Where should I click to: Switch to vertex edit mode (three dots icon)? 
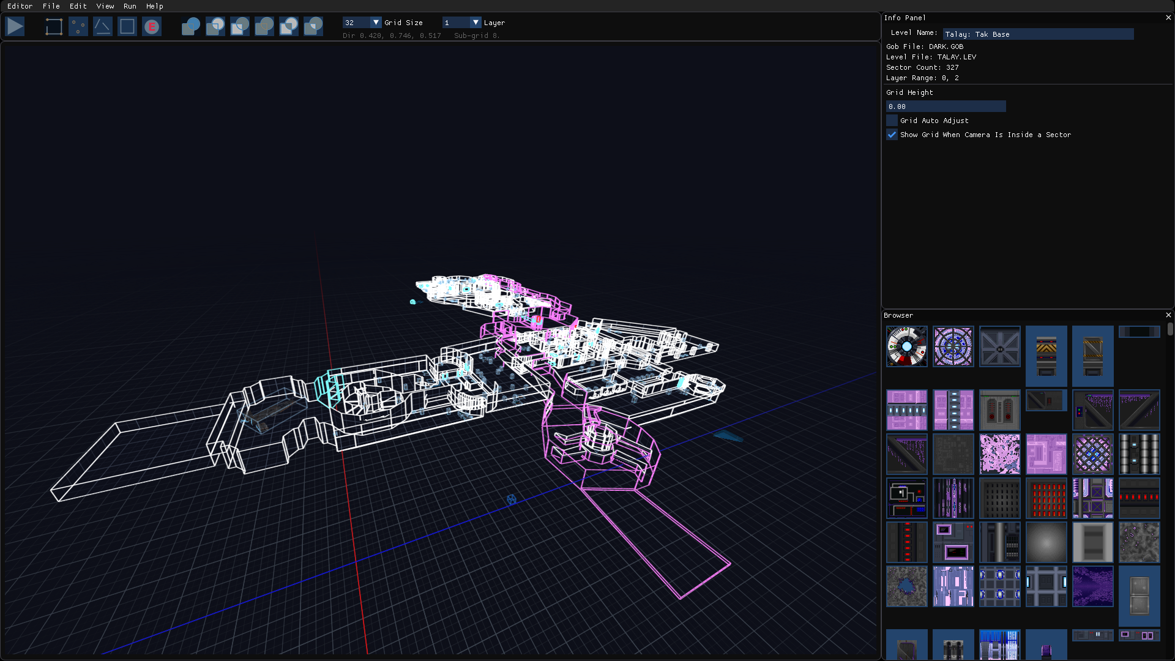pos(78,26)
